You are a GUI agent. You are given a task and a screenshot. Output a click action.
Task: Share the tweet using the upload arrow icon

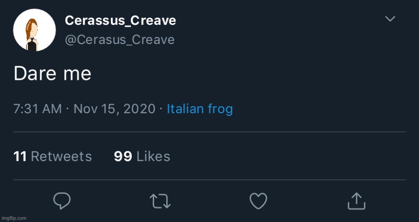click(x=356, y=201)
